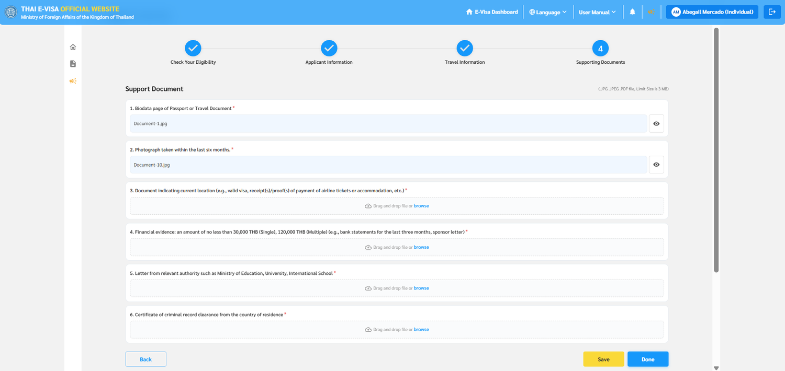
Task: Click the Back button
Action: (x=146, y=359)
